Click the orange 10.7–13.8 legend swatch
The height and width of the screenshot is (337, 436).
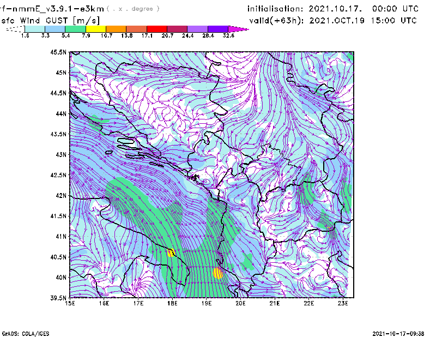[x=116, y=29]
